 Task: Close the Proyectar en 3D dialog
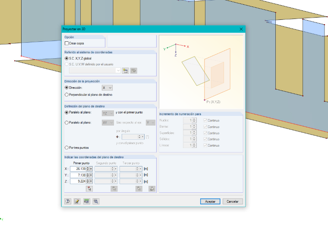pyautogui.click(x=241, y=29)
